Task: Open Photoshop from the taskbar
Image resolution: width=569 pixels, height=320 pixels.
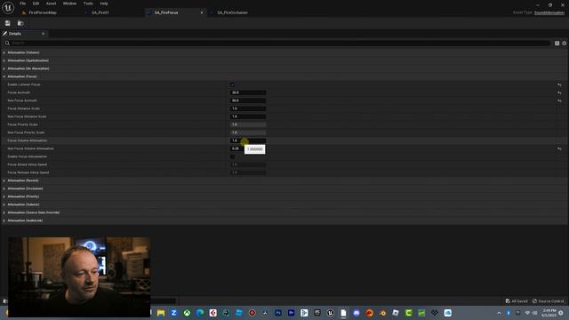Action: (x=278, y=313)
